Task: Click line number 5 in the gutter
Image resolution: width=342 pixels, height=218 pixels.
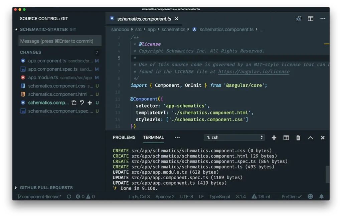Action: coord(119,58)
